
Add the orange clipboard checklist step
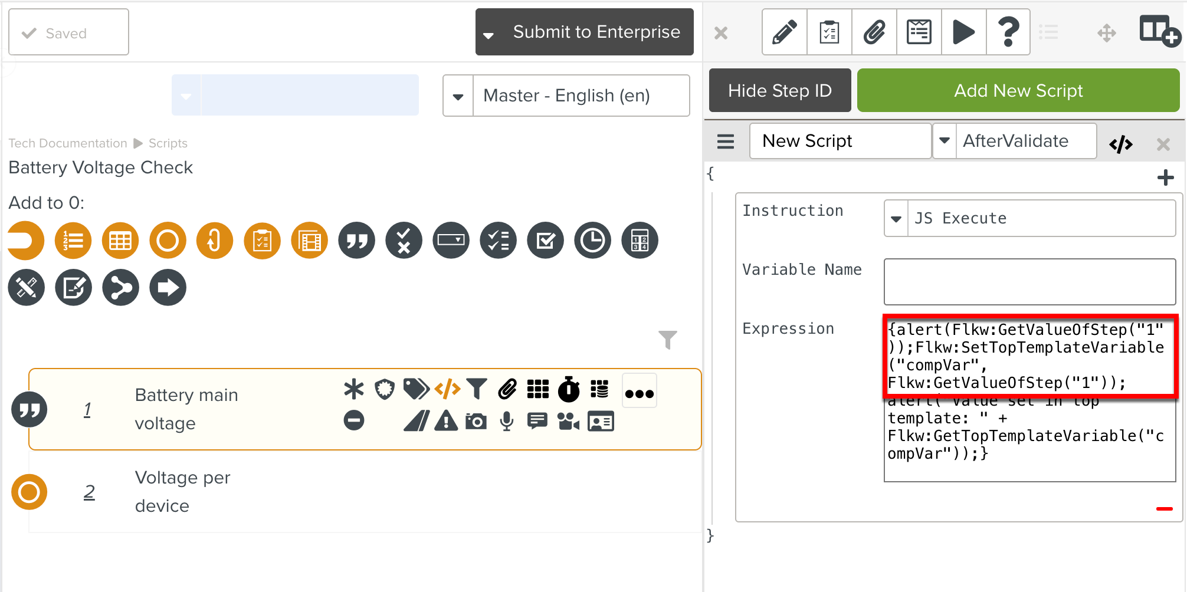click(x=262, y=241)
